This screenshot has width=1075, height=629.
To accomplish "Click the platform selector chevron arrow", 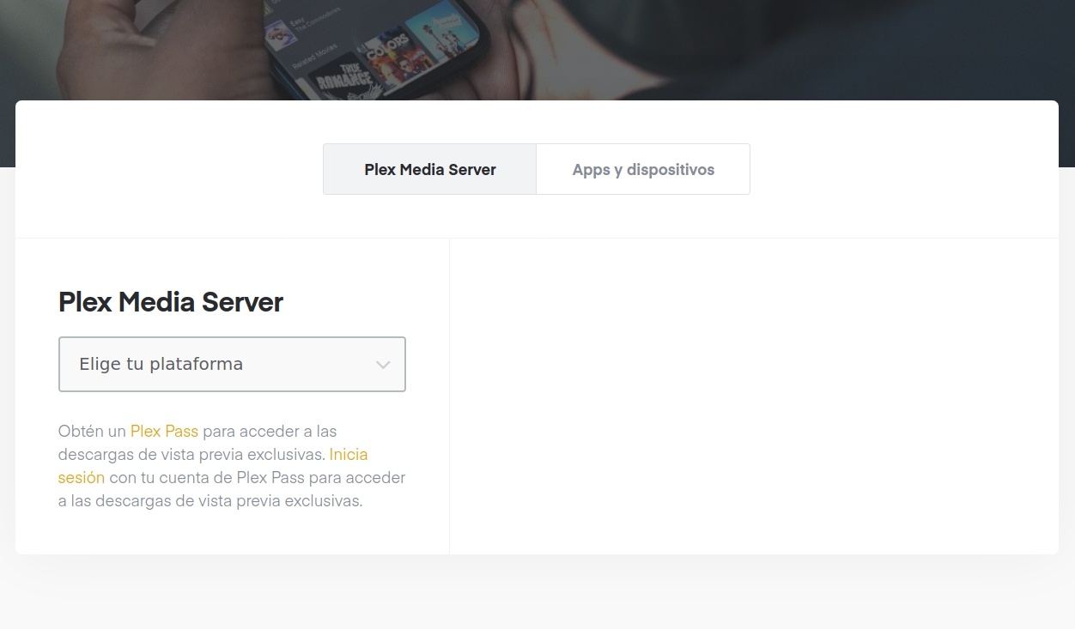I will pos(383,364).
